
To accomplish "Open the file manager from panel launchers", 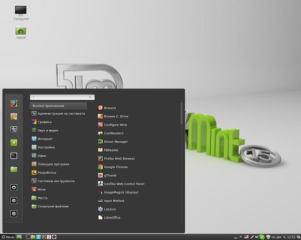I will coord(33,237).
